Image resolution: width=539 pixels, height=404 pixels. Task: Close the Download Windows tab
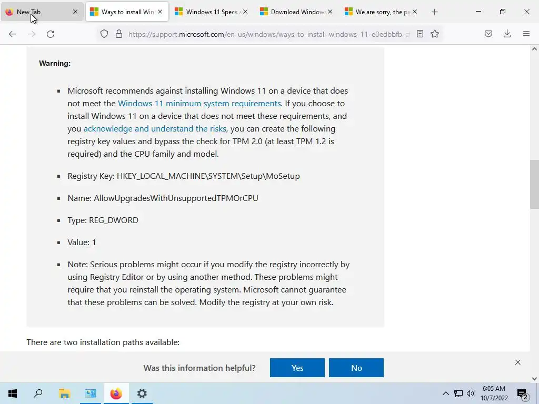pos(330,12)
